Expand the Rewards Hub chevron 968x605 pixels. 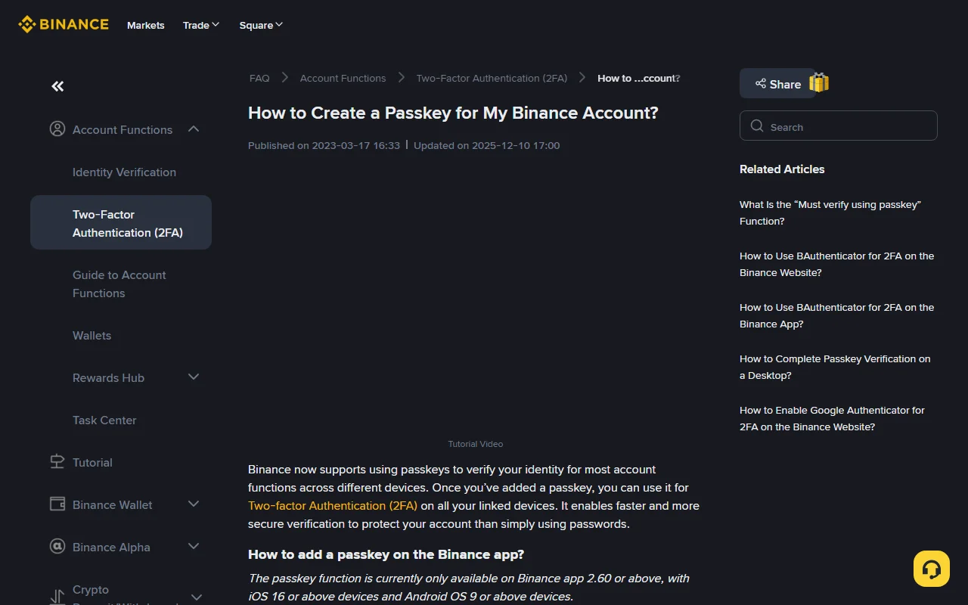[x=194, y=377]
